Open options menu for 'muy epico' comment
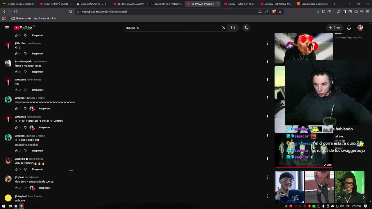The image size is (372, 209). point(267,98)
